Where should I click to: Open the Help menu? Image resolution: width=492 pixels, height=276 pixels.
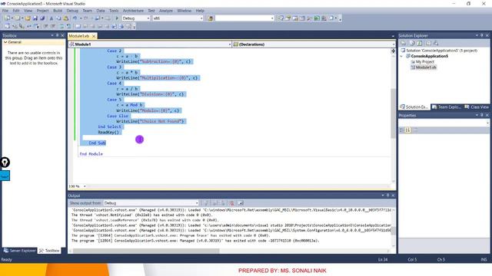pyautogui.click(x=200, y=11)
